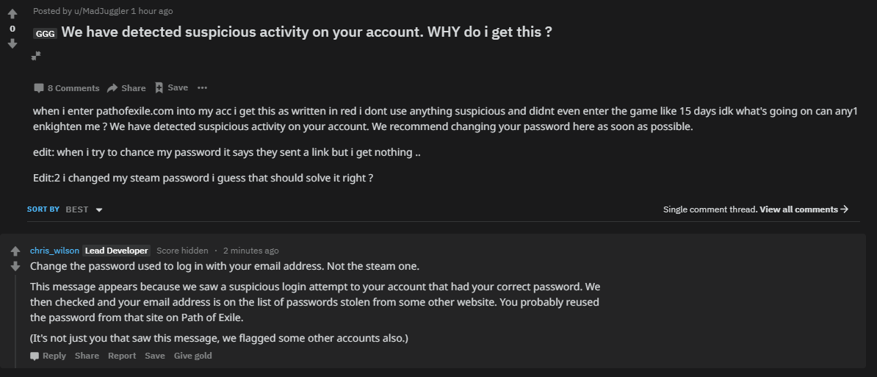Click the Reply bubble icon on comment
This screenshot has width=877, height=377.
click(35, 356)
